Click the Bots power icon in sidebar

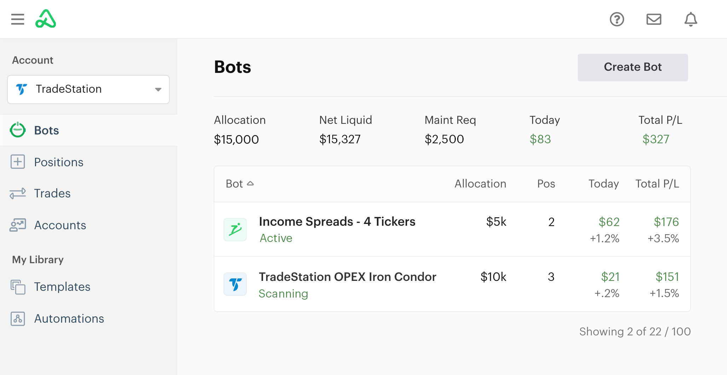click(18, 130)
